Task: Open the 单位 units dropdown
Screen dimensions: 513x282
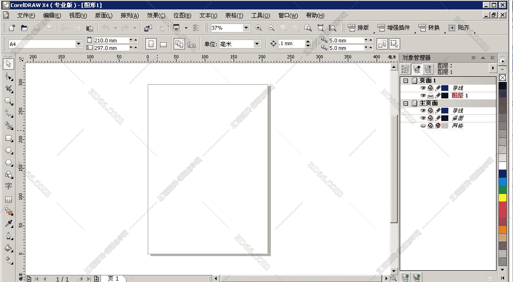Action: click(257, 43)
